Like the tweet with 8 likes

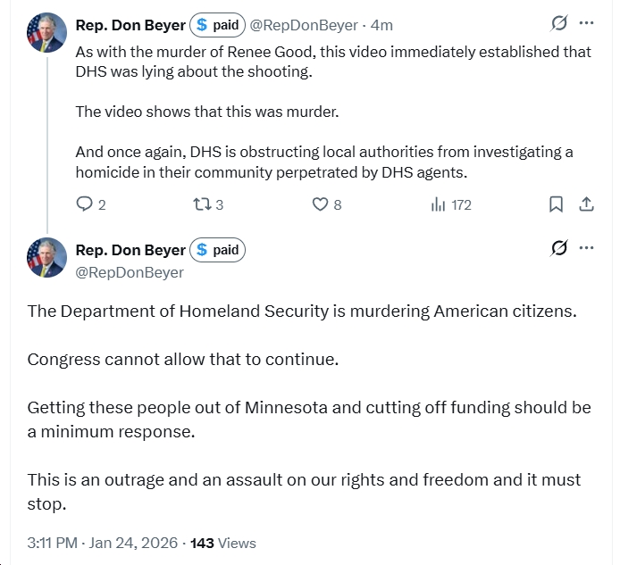321,204
